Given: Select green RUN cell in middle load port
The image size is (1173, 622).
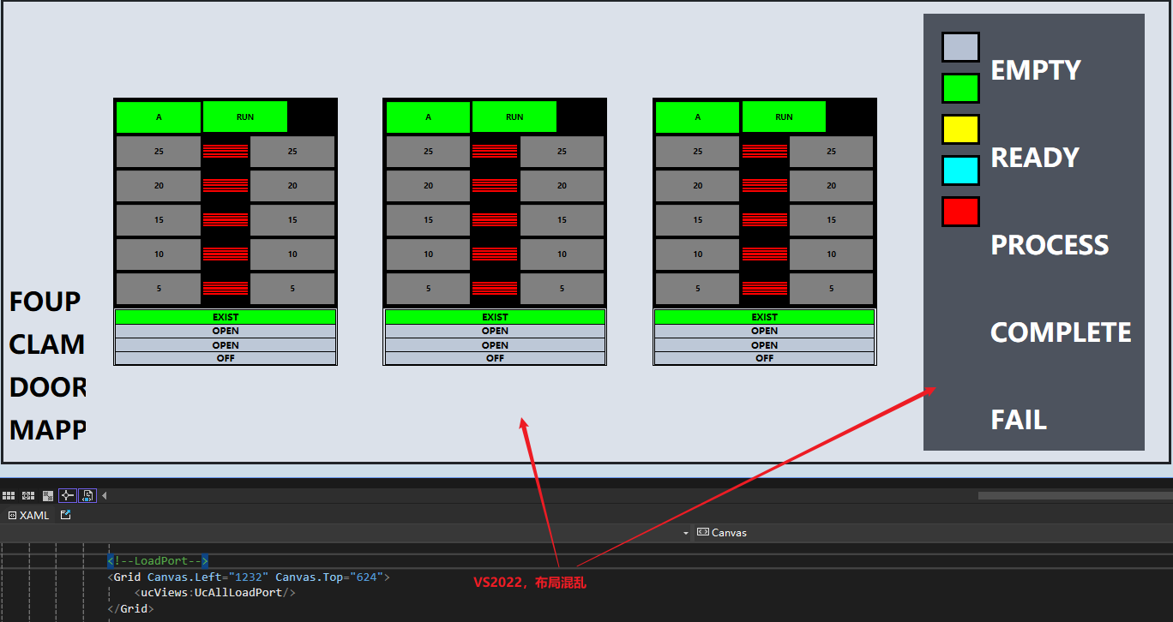Looking at the screenshot, I should (514, 117).
